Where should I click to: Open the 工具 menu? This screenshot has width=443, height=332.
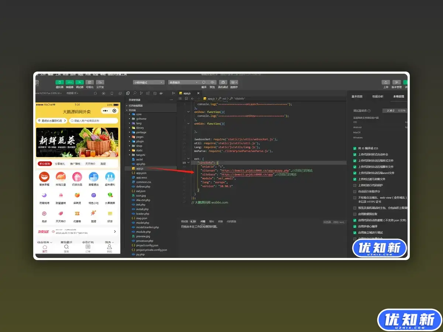pyautogui.click(x=58, y=74)
